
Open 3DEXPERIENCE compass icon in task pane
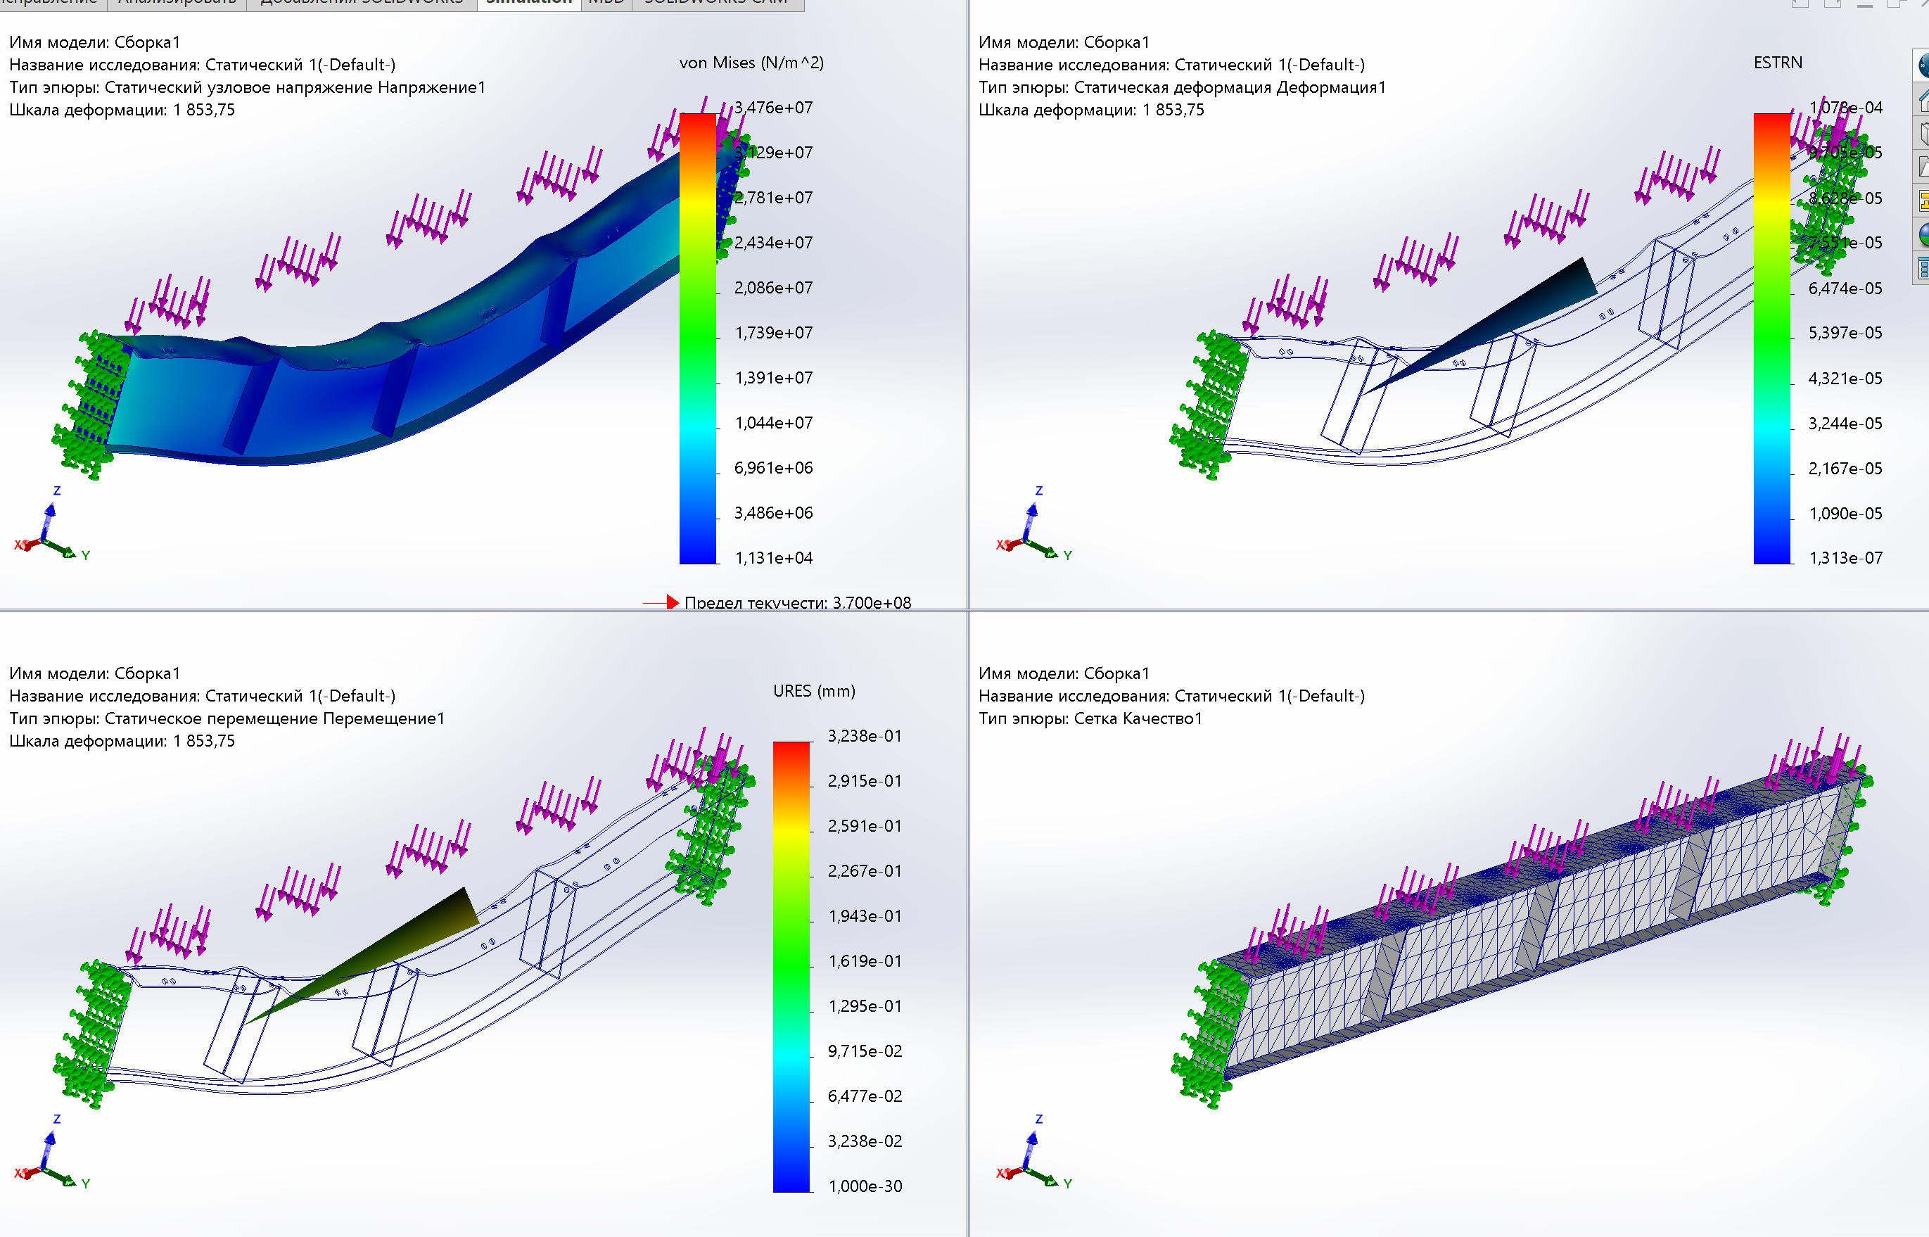[1923, 65]
